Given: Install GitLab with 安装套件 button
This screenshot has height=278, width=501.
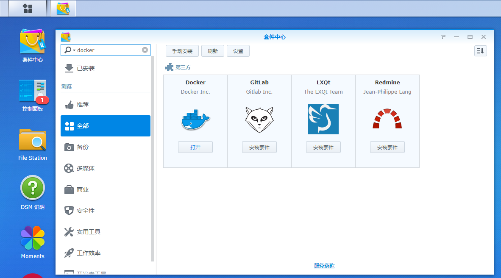Looking at the screenshot, I should [x=259, y=147].
